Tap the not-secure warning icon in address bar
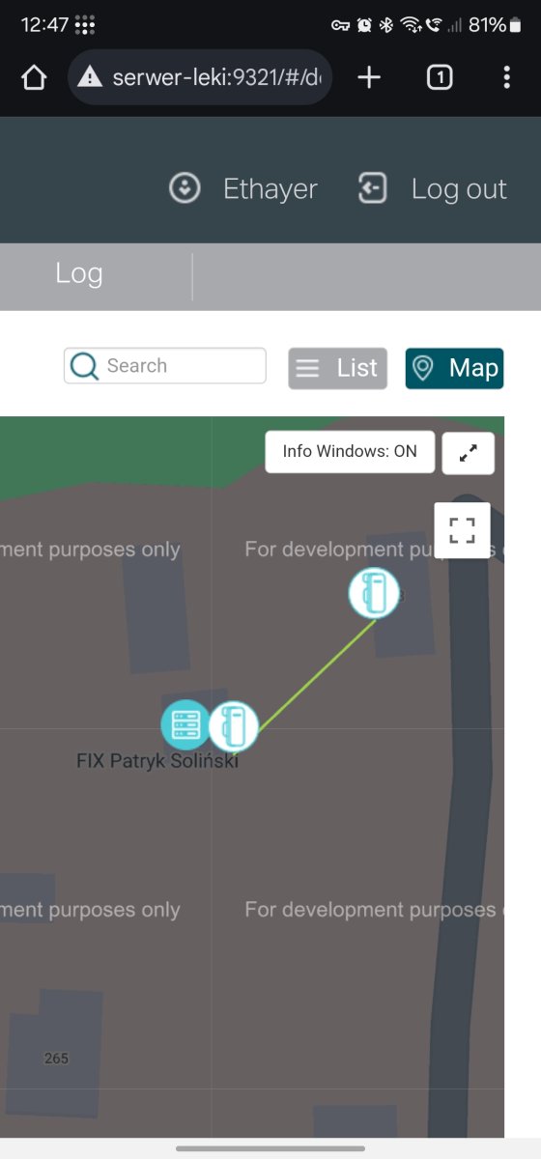Screen dimensions: 541x1159 (x=90, y=78)
